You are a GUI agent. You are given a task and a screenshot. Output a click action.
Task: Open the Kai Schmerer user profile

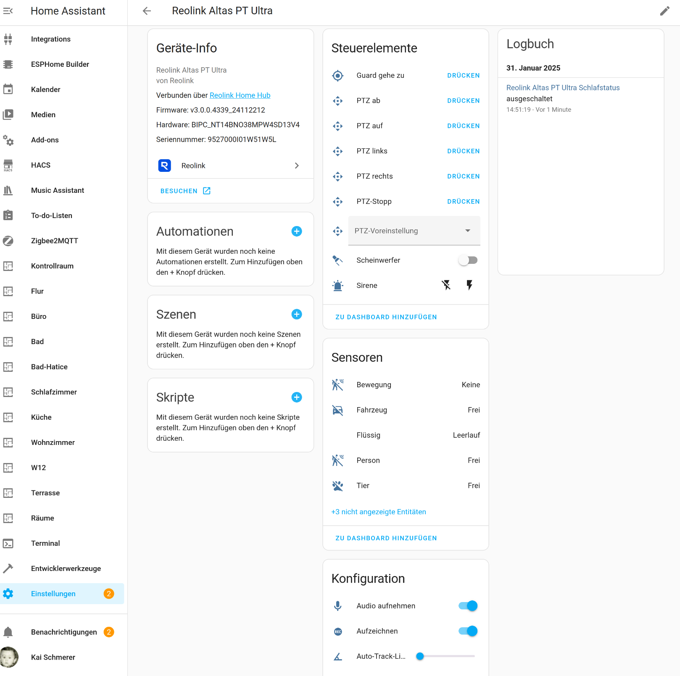[62, 658]
